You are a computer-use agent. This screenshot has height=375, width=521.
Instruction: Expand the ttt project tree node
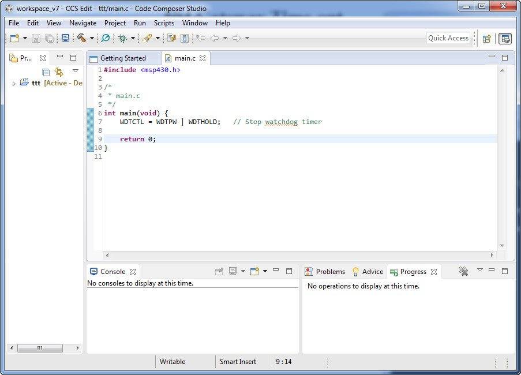[14, 84]
